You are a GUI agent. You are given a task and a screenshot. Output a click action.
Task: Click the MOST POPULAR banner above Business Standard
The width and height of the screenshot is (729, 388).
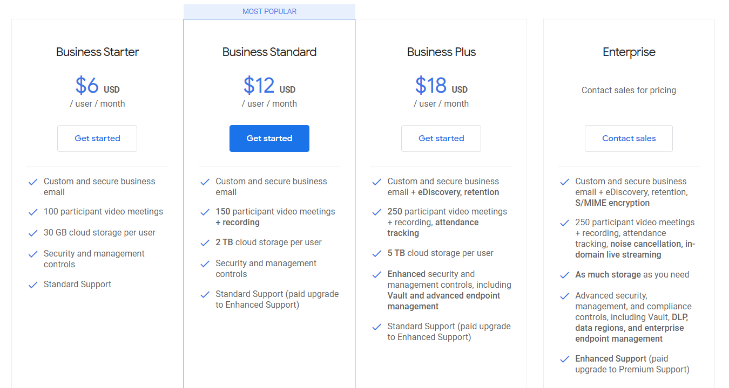(269, 11)
